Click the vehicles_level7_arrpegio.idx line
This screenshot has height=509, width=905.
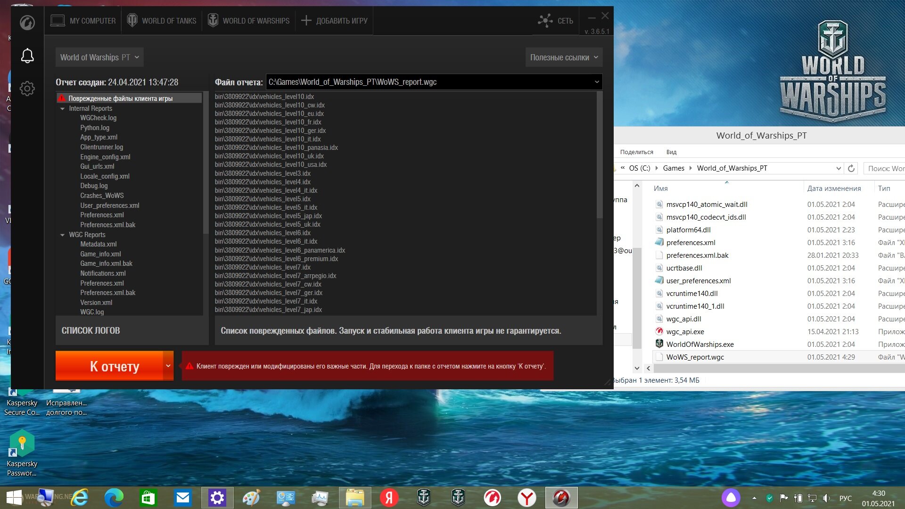(x=275, y=276)
